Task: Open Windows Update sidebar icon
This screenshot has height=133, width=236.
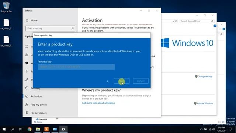Action: [x=27, y=47]
